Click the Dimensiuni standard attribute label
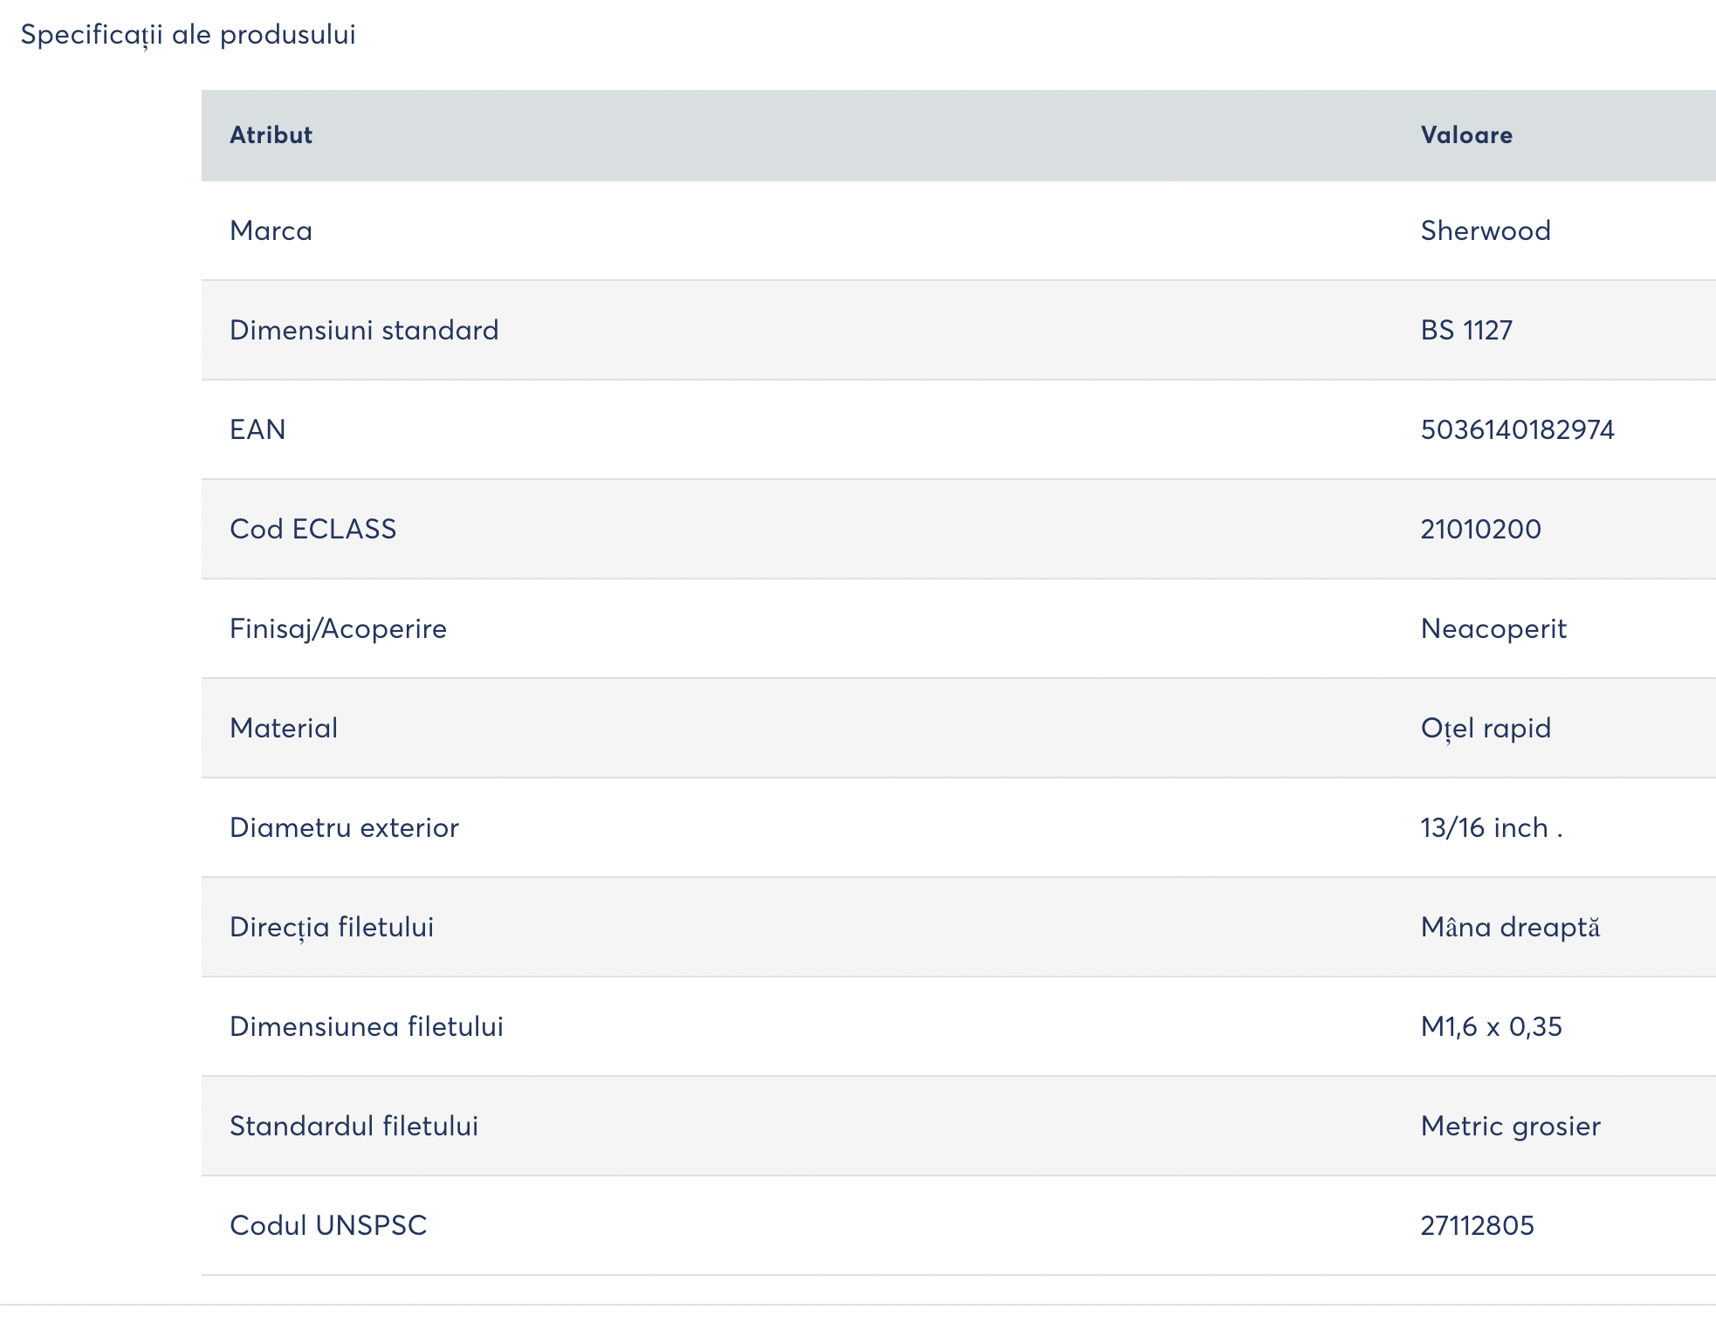Screen dimensions: 1716x1323 (364, 330)
